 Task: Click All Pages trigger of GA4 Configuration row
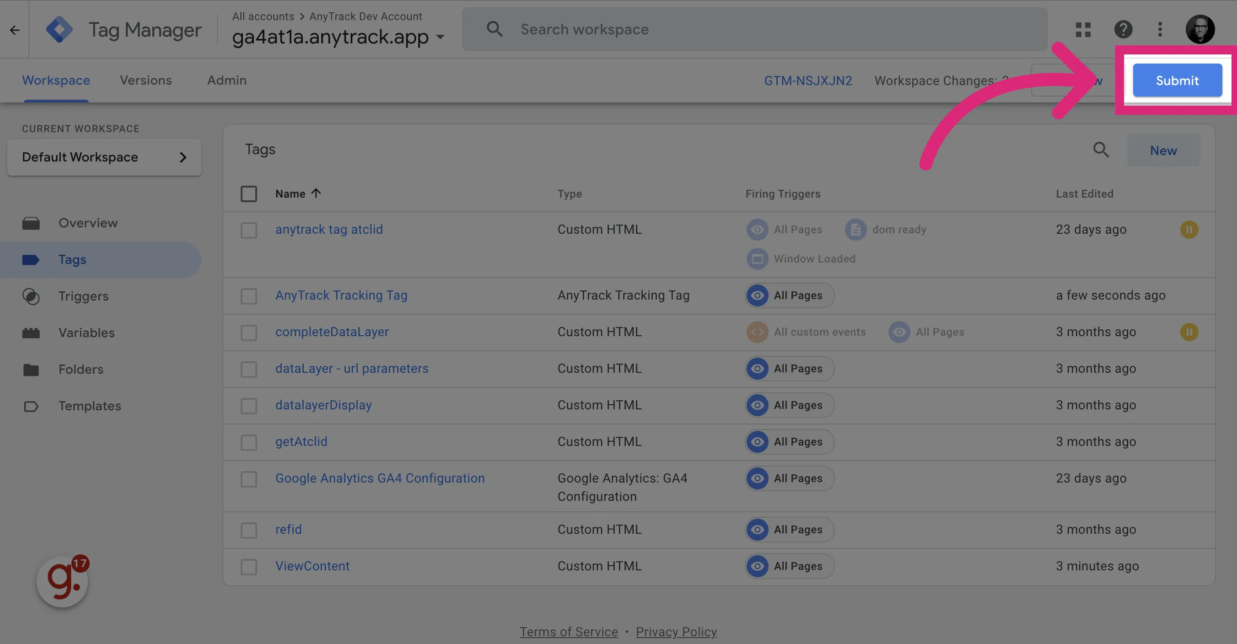tap(790, 478)
